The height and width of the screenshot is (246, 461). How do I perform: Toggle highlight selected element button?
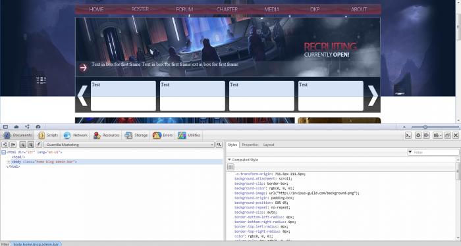pyautogui.click(x=30, y=145)
